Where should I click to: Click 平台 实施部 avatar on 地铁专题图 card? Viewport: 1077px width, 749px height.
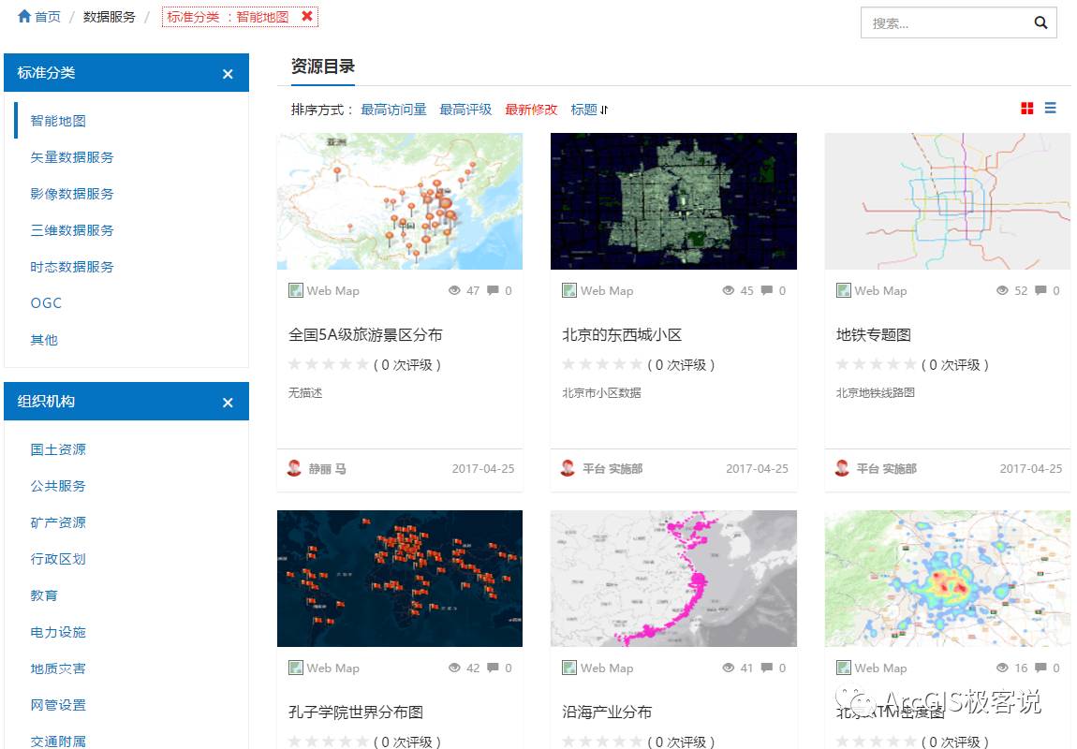pyautogui.click(x=842, y=468)
